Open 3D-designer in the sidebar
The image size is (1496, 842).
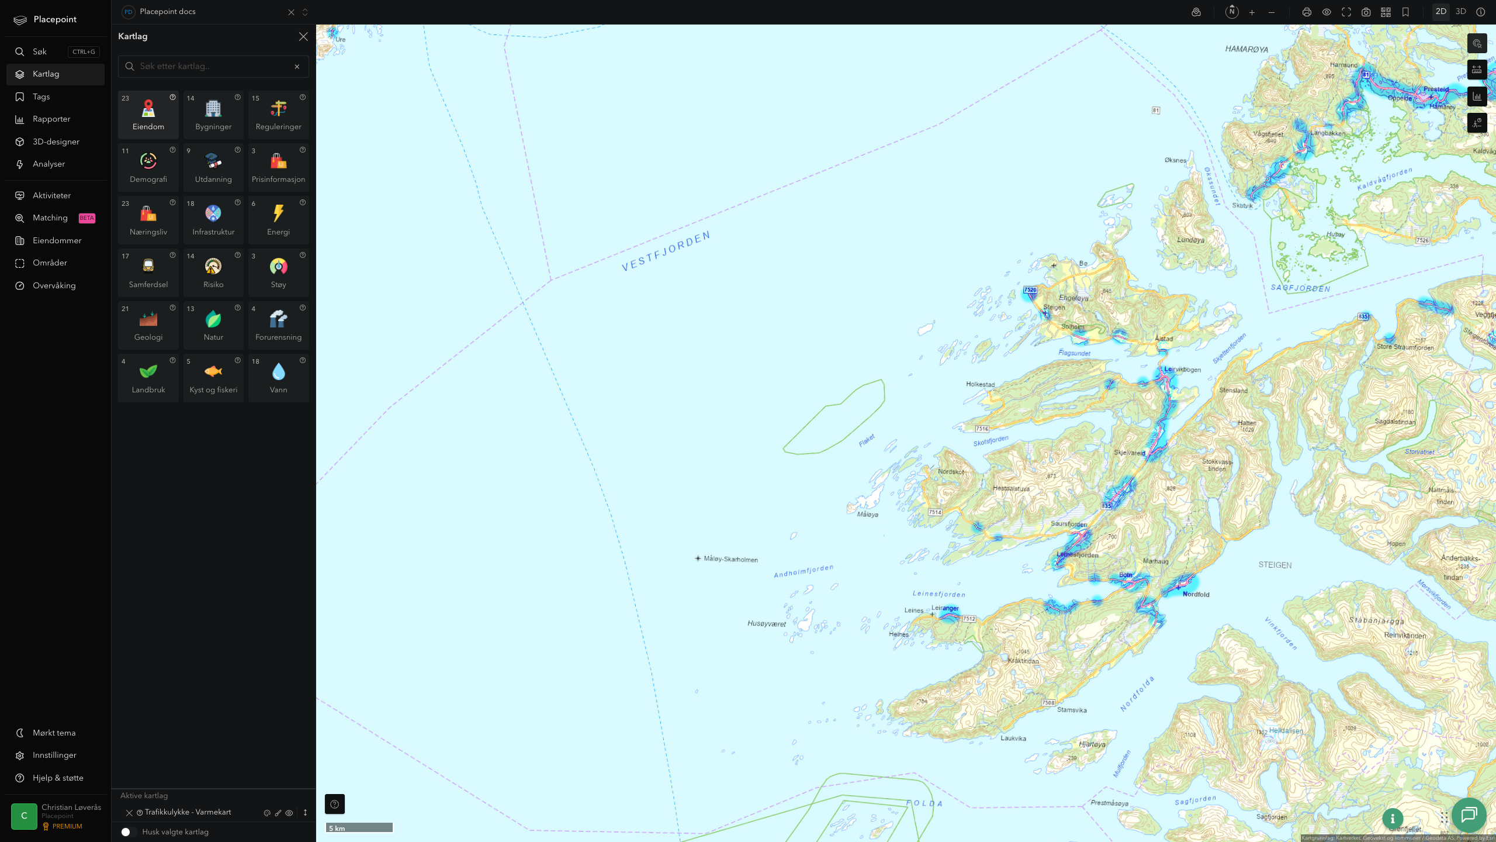point(56,142)
